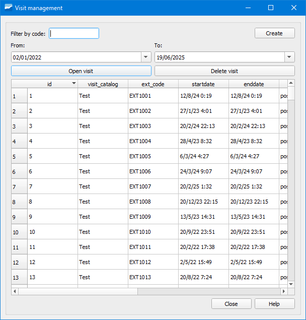Click the sort arrow in id column header
This screenshot has height=320, width=306.
click(73, 84)
